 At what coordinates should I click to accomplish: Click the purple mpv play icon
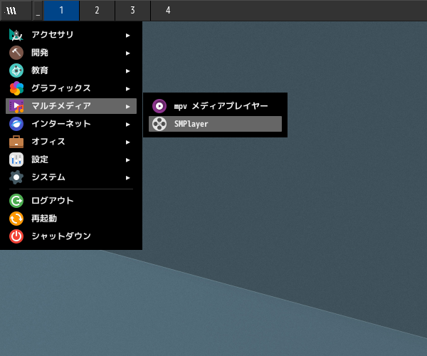click(x=159, y=106)
